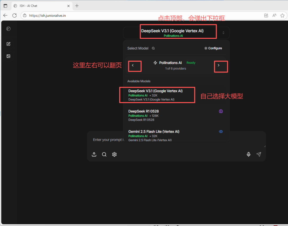Click the vision eye icon for Gemini
The image size is (288, 226).
pos(221,132)
